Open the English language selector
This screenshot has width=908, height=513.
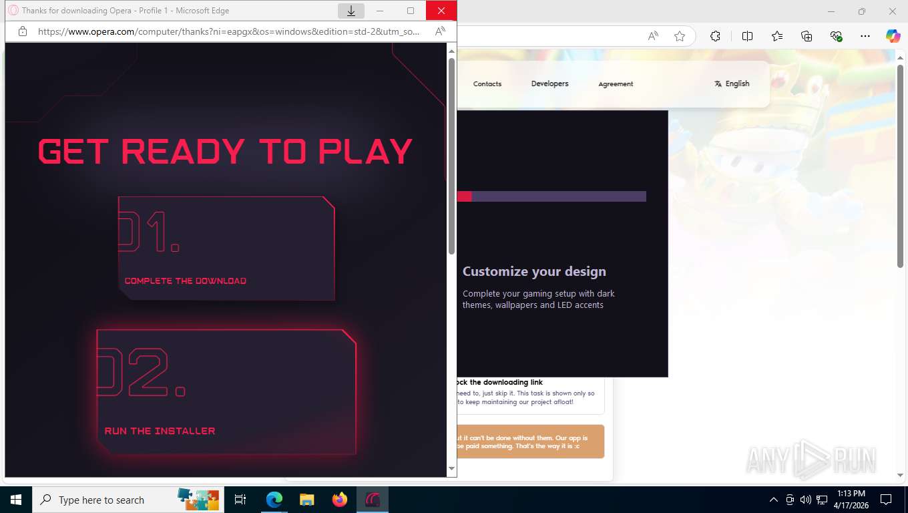tap(732, 83)
